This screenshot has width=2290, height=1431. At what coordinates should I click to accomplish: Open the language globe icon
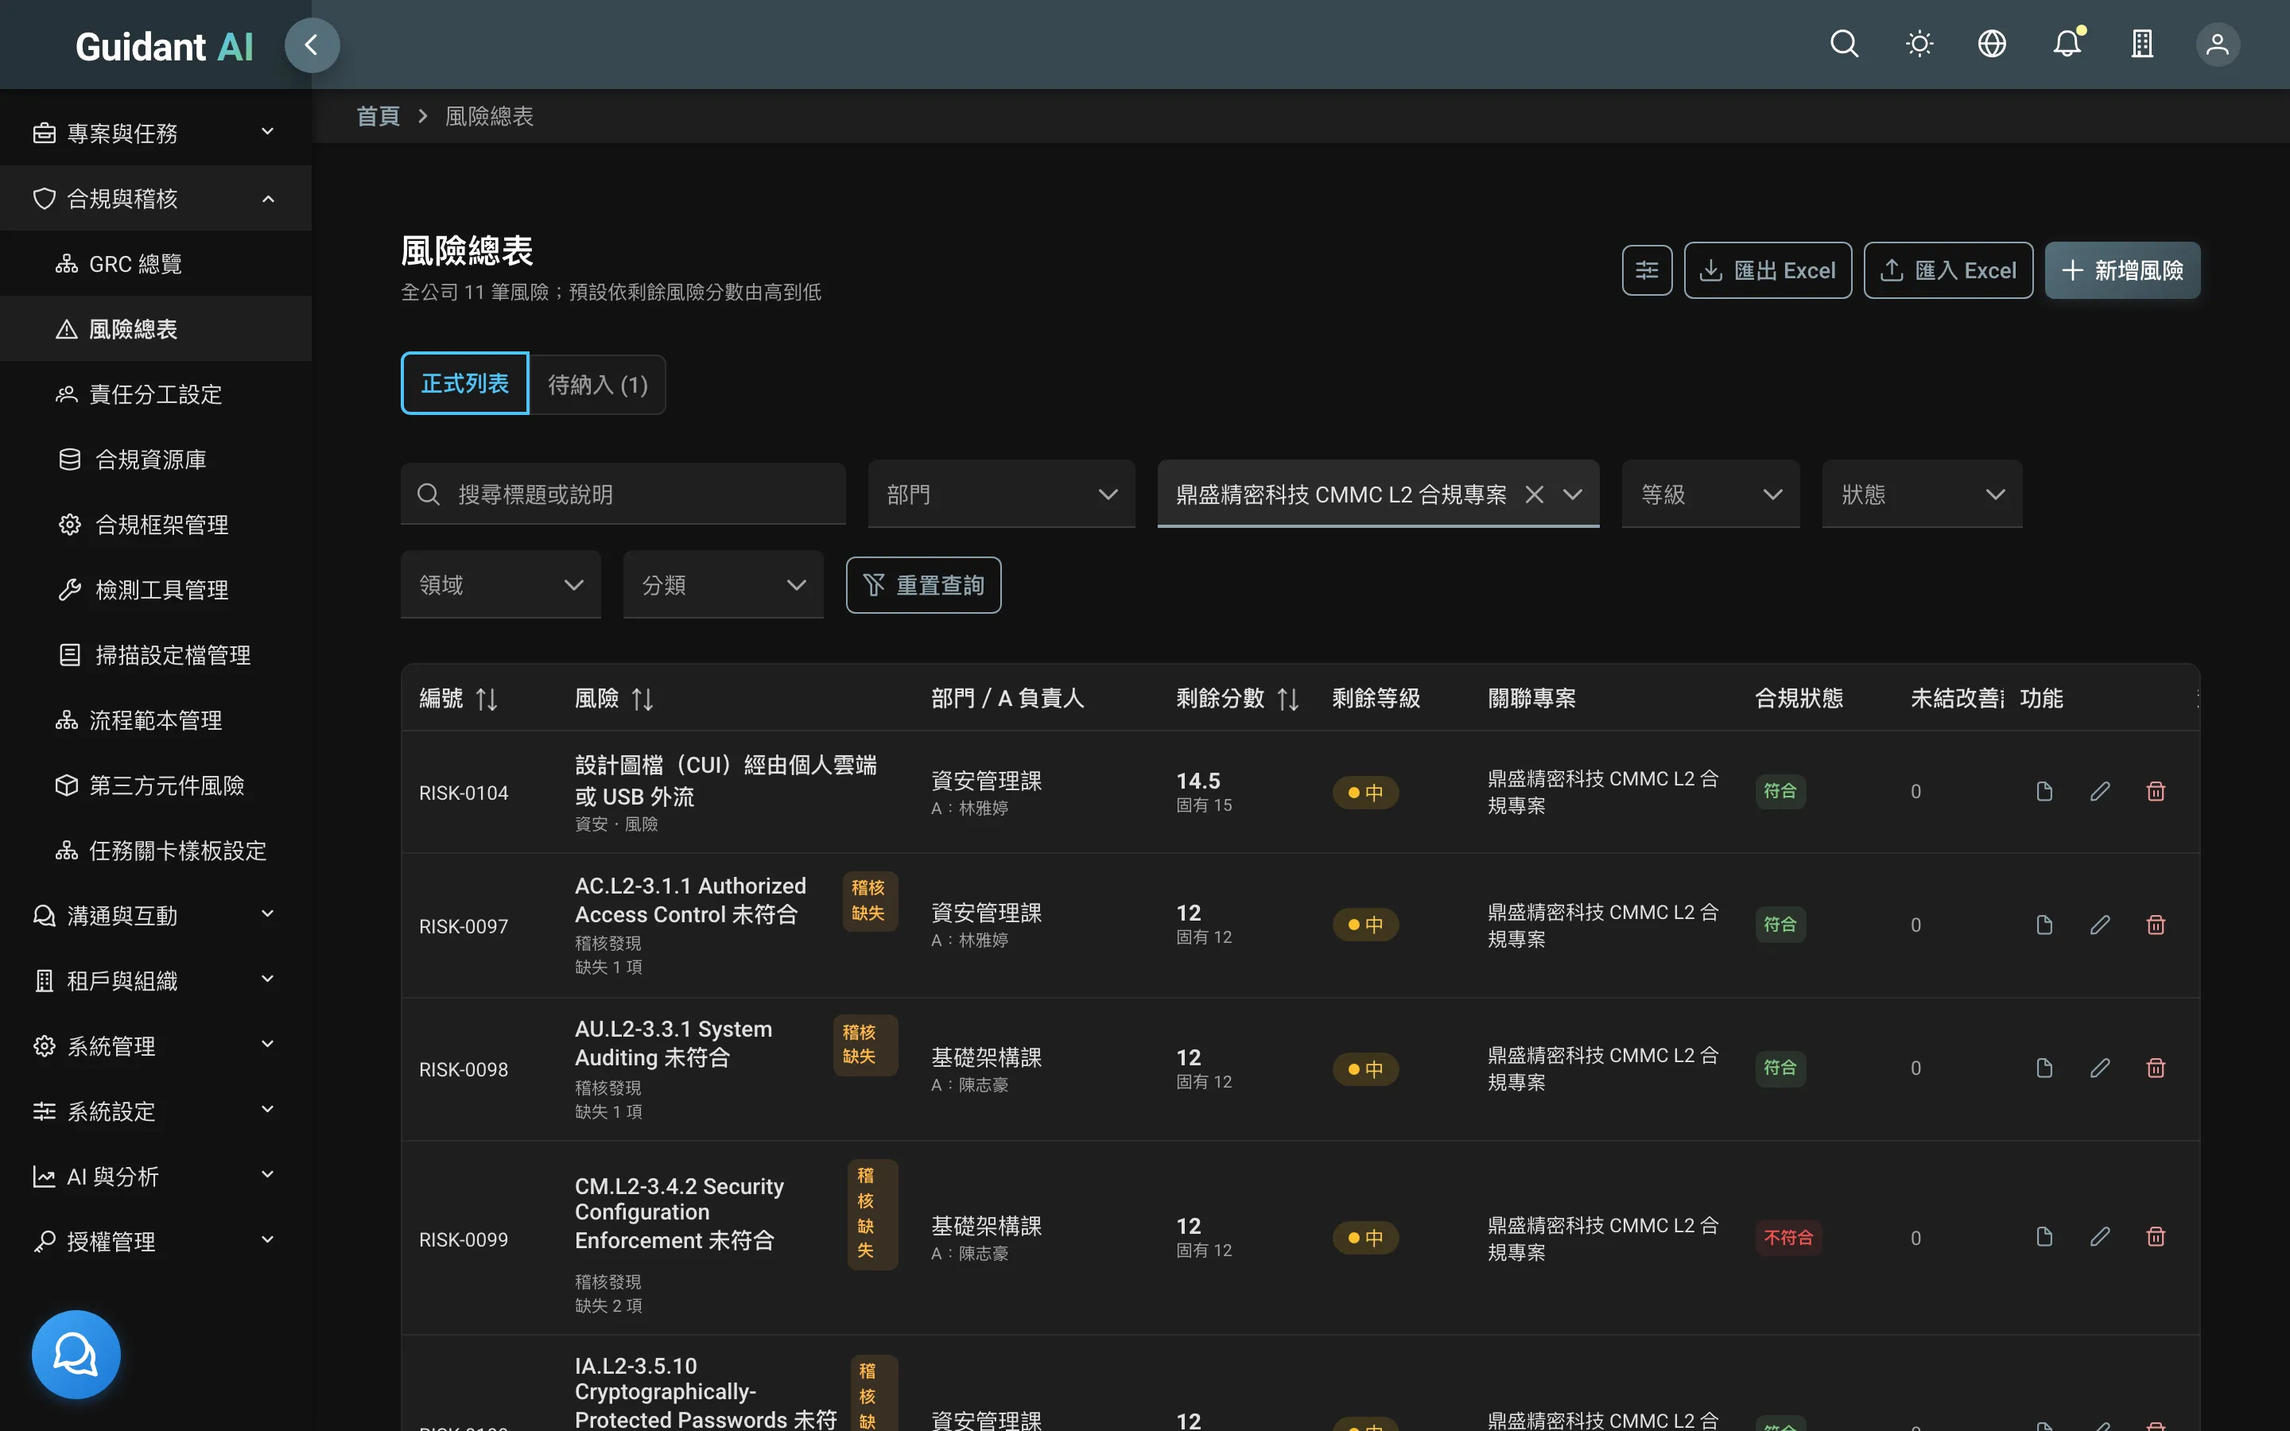click(x=1992, y=45)
